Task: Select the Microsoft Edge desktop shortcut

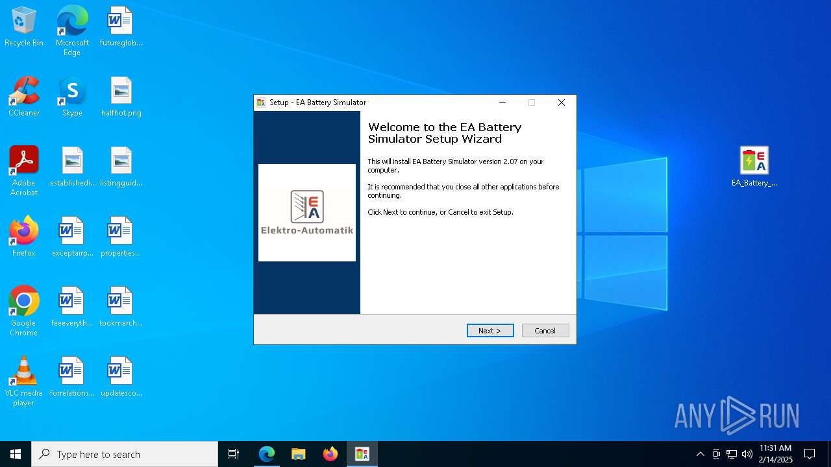Action: [x=72, y=30]
